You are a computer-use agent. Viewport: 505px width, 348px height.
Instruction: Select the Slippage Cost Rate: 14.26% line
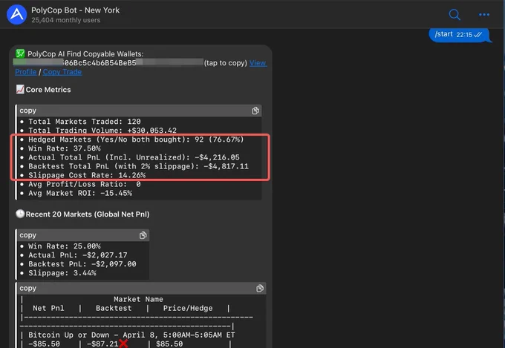coord(82,175)
